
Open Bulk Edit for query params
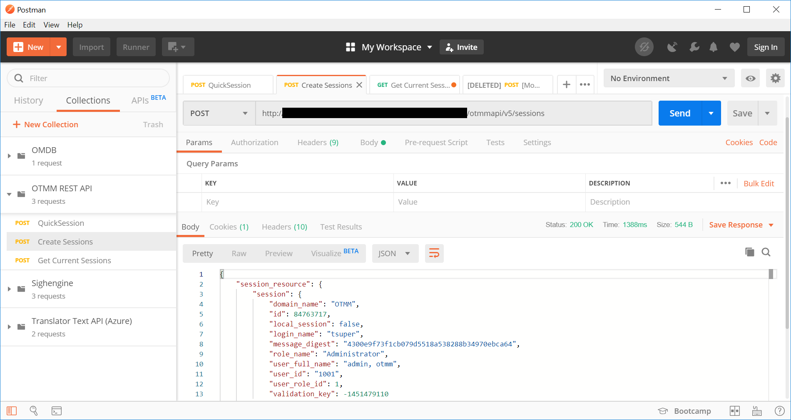(x=759, y=183)
